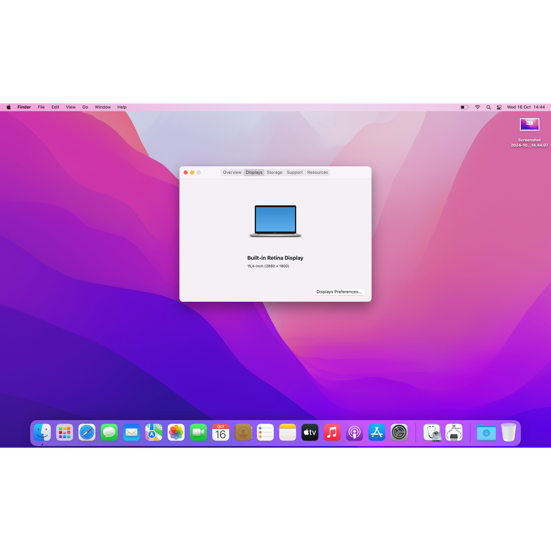Open the battery status dropdown
Image resolution: width=551 pixels, height=551 pixels.
[464, 107]
